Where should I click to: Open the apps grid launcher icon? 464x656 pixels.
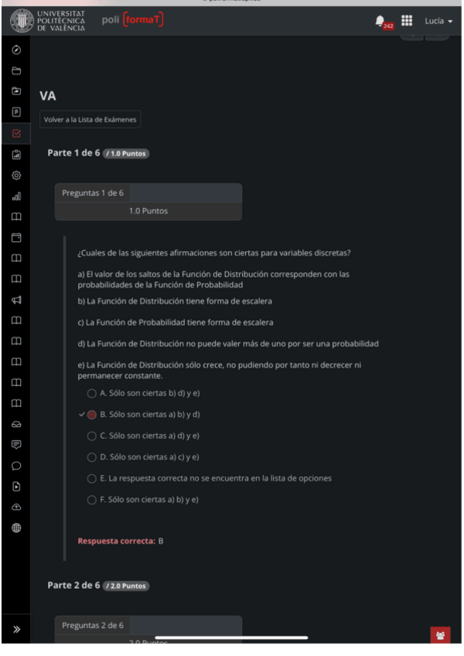point(406,21)
